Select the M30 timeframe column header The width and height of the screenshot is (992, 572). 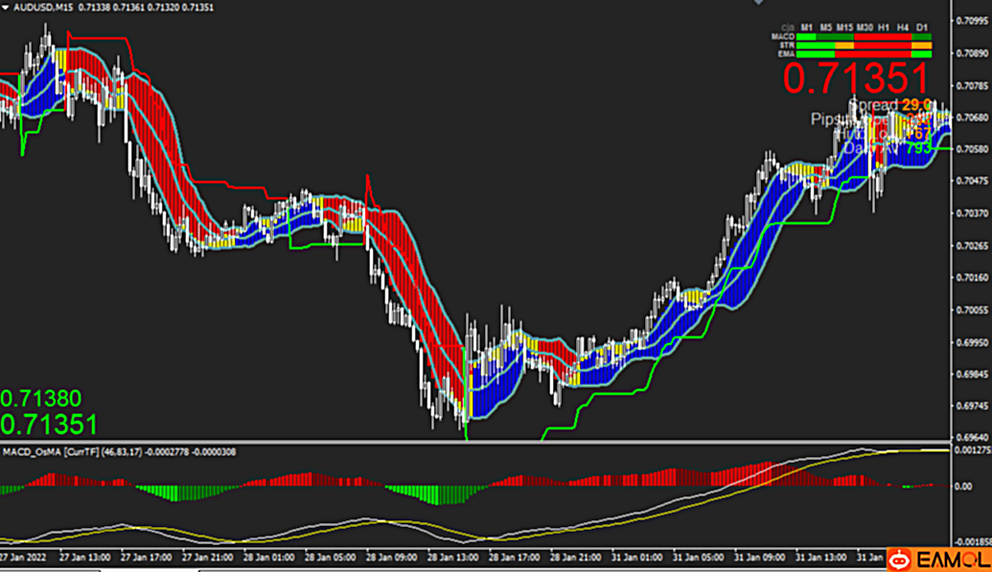[867, 27]
